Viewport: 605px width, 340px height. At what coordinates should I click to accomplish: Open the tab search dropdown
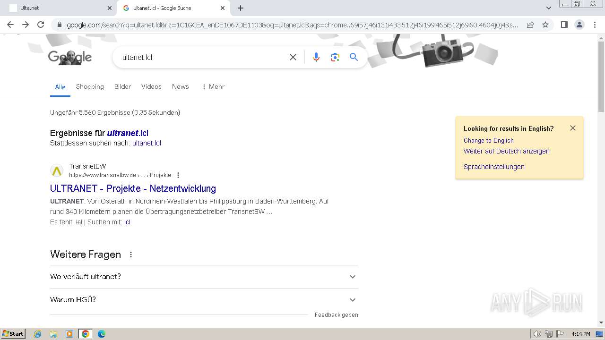[x=548, y=8]
